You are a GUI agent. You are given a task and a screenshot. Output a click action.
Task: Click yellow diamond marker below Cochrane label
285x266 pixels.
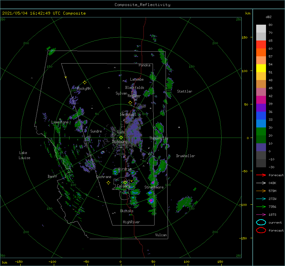pos(108,183)
